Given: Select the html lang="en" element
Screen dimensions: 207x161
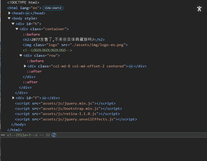Looking at the screenshot, I should pos(24,8).
